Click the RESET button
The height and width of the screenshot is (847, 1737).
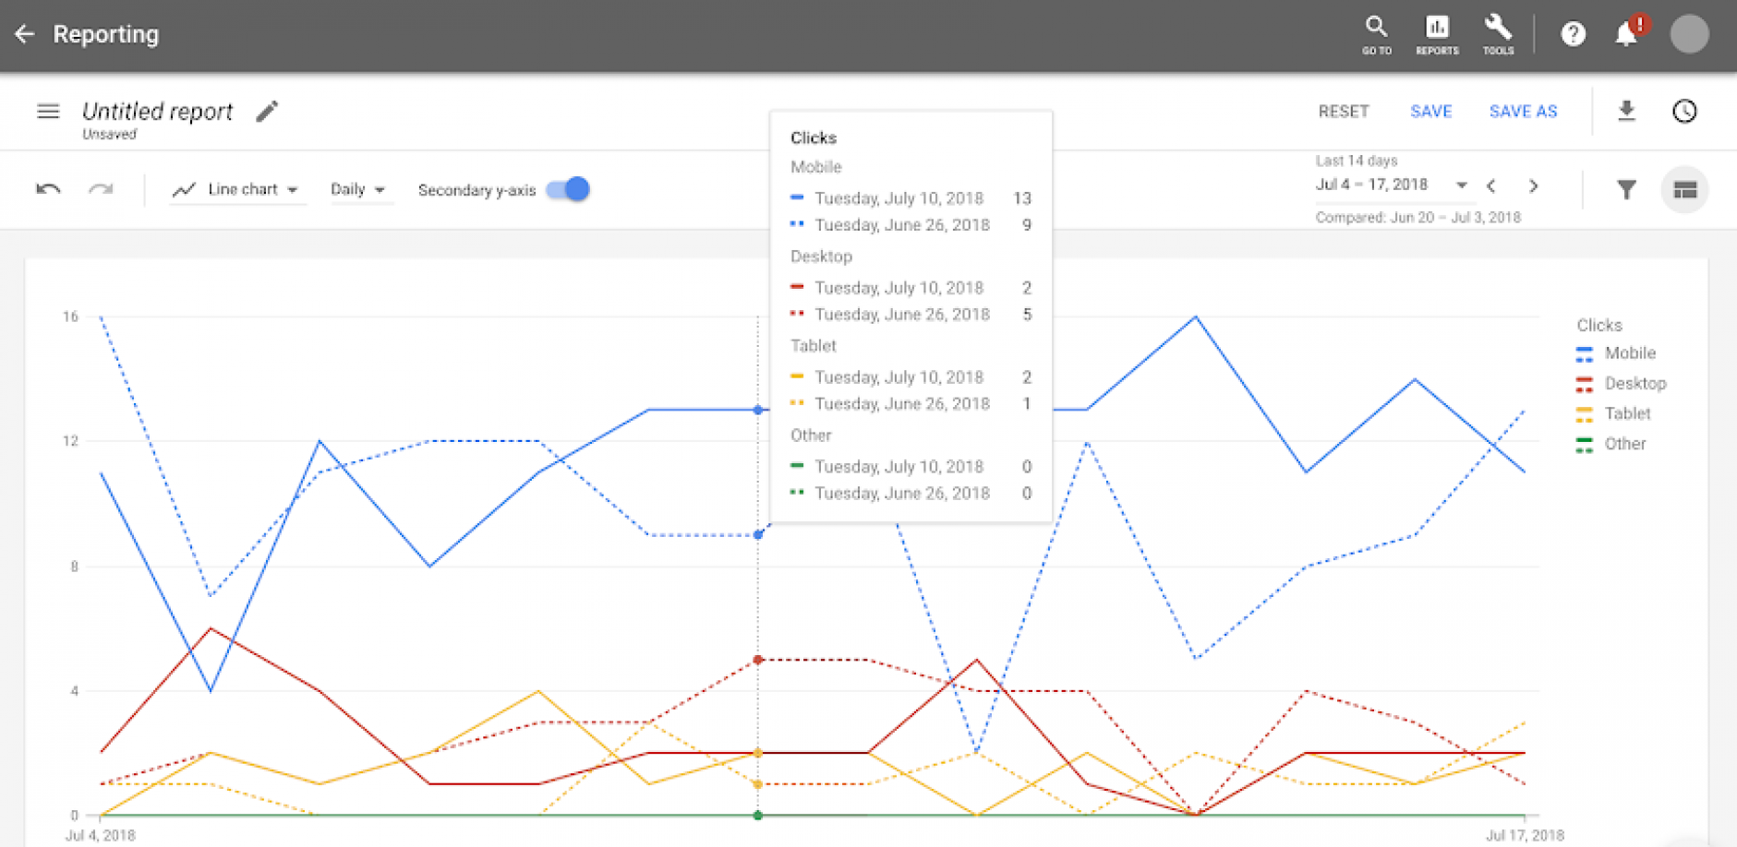tap(1343, 112)
